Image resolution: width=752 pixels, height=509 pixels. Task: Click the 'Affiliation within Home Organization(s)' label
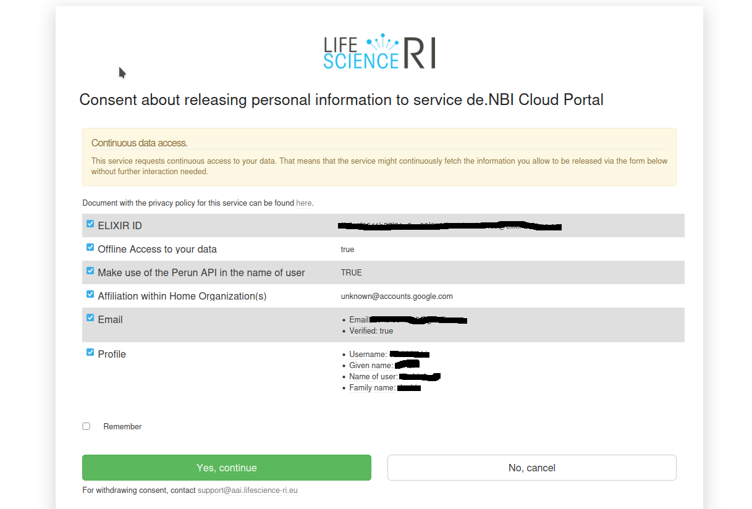coord(182,296)
